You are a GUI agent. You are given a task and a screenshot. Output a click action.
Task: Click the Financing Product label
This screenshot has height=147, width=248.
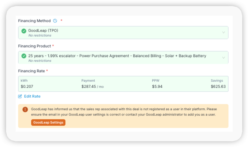34,46
